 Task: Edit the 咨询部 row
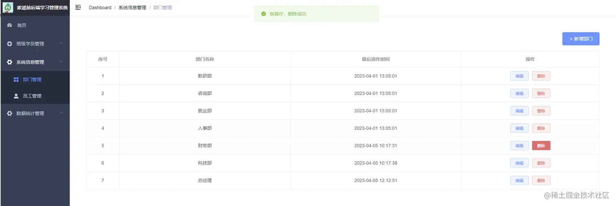(519, 93)
